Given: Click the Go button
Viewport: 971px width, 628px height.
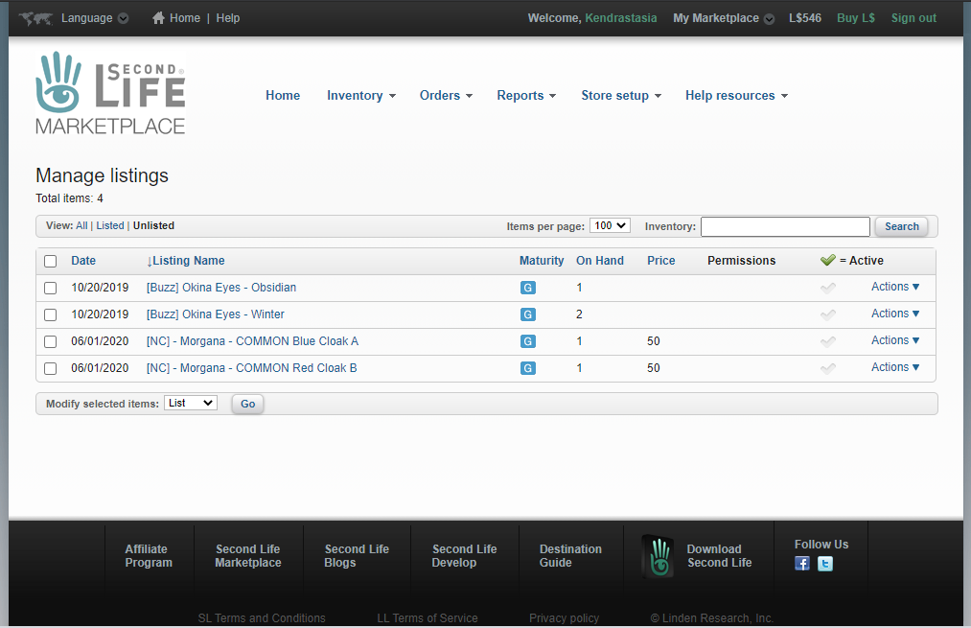Looking at the screenshot, I should [247, 404].
